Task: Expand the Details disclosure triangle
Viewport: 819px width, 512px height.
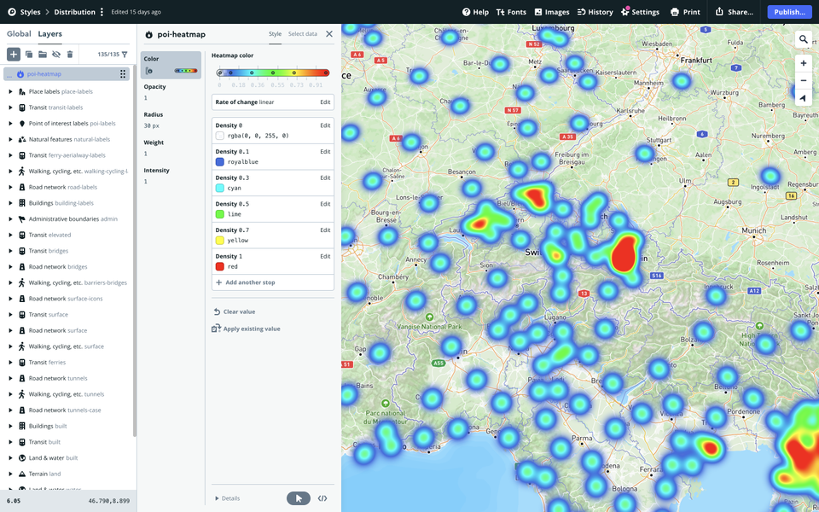Action: click(x=217, y=498)
